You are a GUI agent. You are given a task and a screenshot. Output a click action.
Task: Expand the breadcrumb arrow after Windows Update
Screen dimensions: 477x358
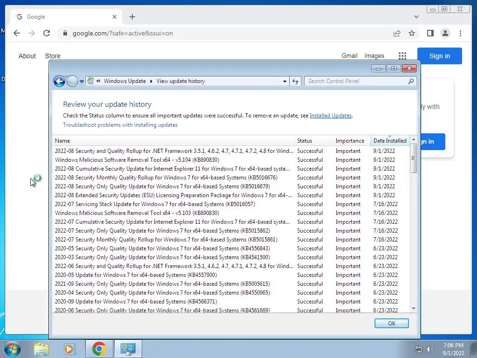151,81
